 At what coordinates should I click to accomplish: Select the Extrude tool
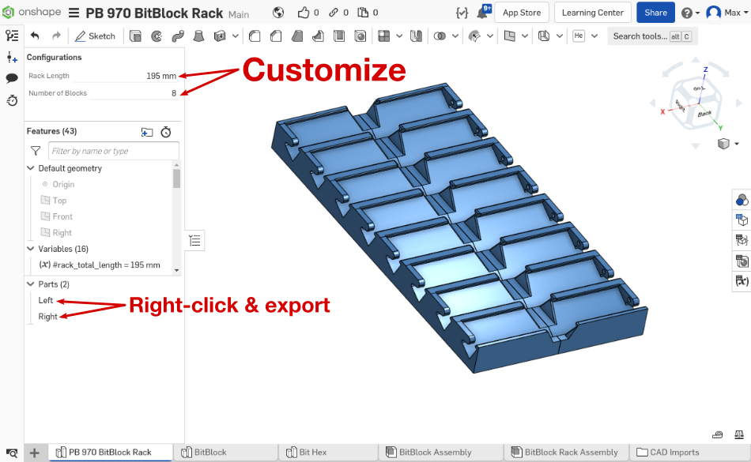pyautogui.click(x=135, y=36)
